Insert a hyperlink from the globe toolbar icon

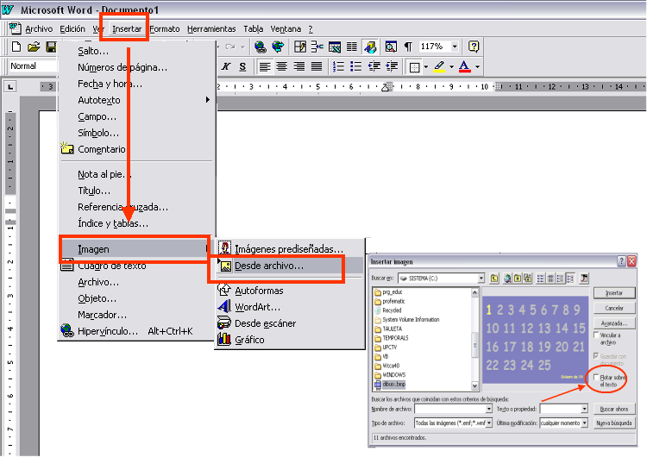point(261,47)
